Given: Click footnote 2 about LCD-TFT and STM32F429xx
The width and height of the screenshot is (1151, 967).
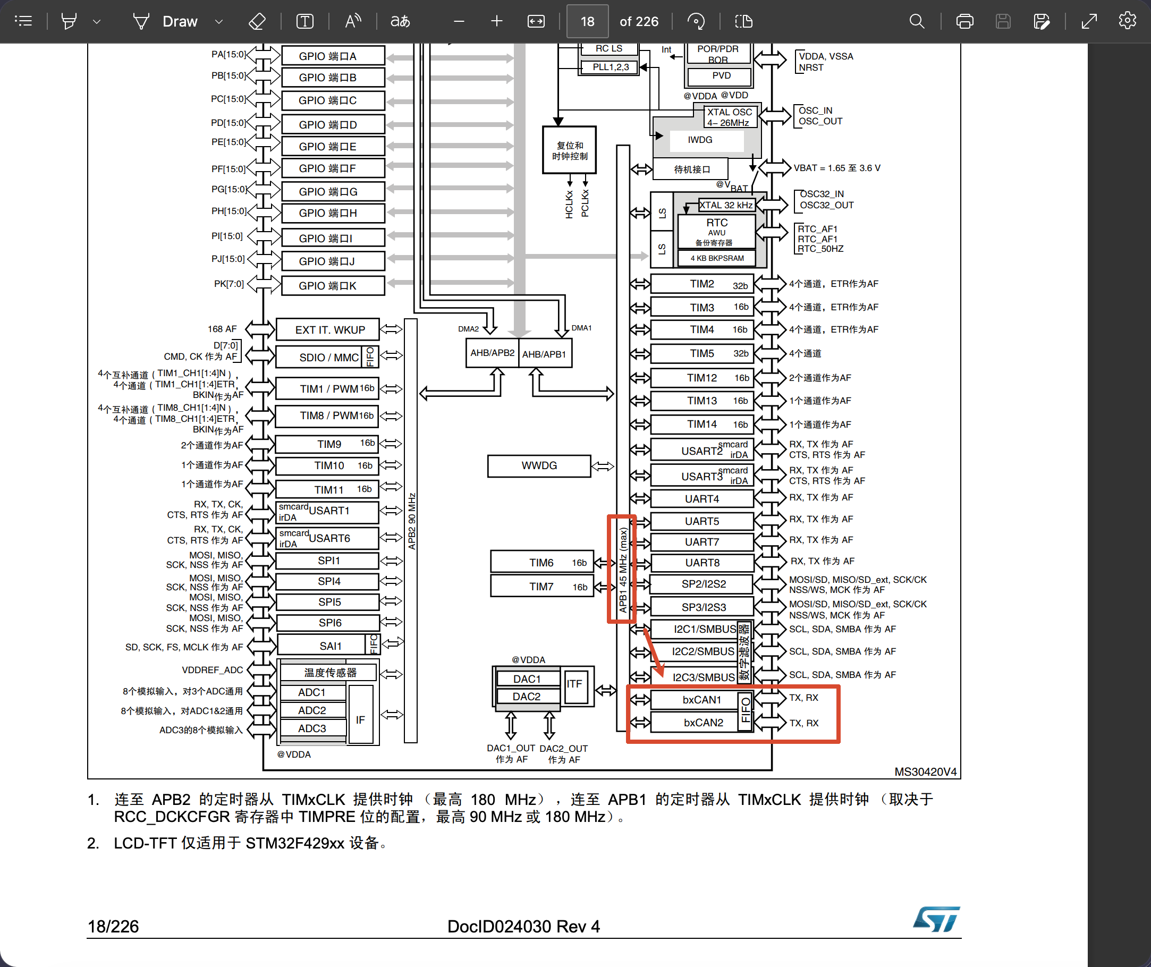Looking at the screenshot, I should tap(238, 843).
